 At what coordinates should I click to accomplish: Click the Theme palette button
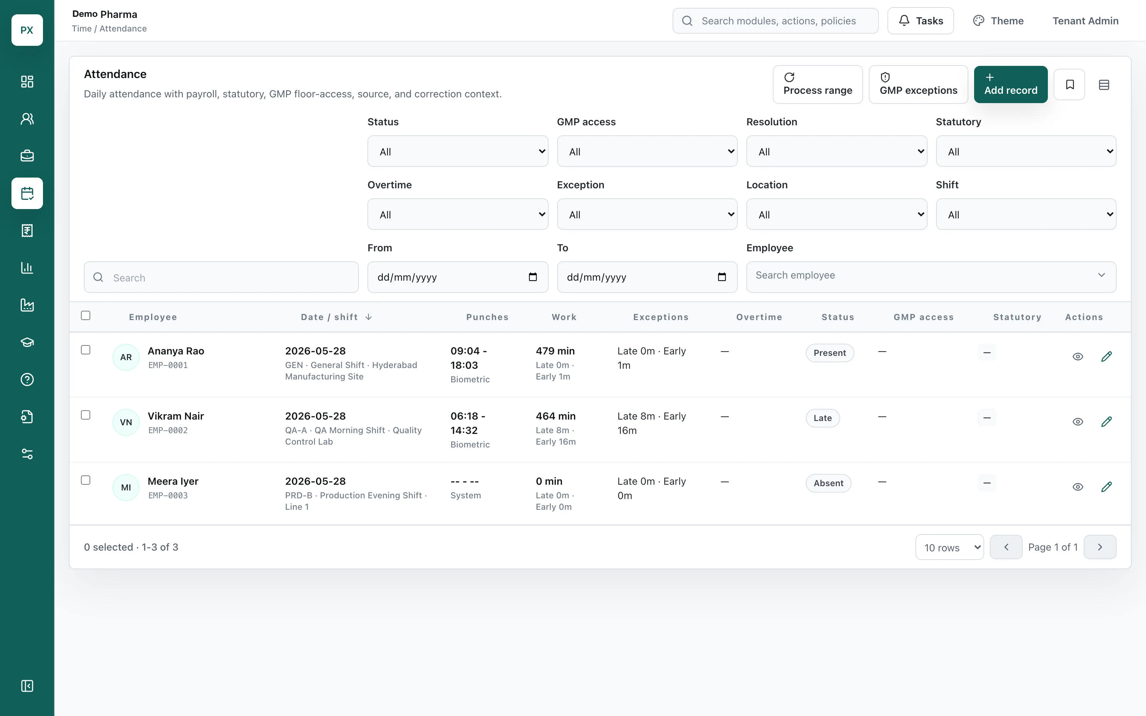998,21
